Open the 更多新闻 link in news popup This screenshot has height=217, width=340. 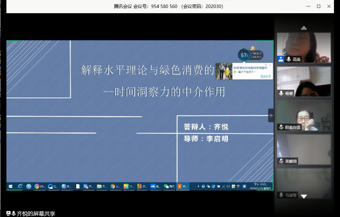(265, 76)
